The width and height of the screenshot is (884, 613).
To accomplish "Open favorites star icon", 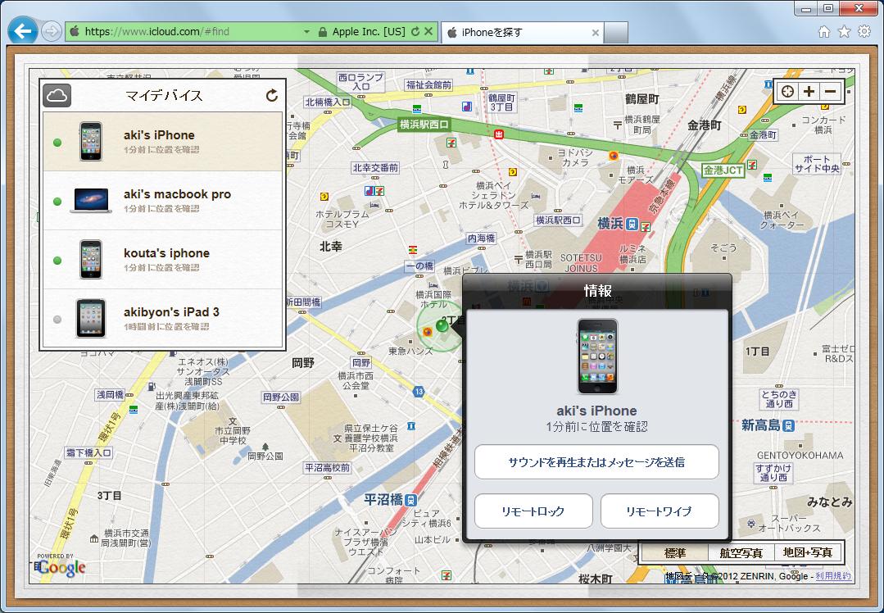I will 844,32.
